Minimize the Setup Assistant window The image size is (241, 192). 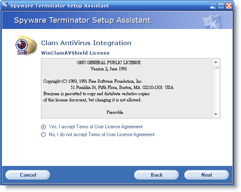[x=213, y=6]
